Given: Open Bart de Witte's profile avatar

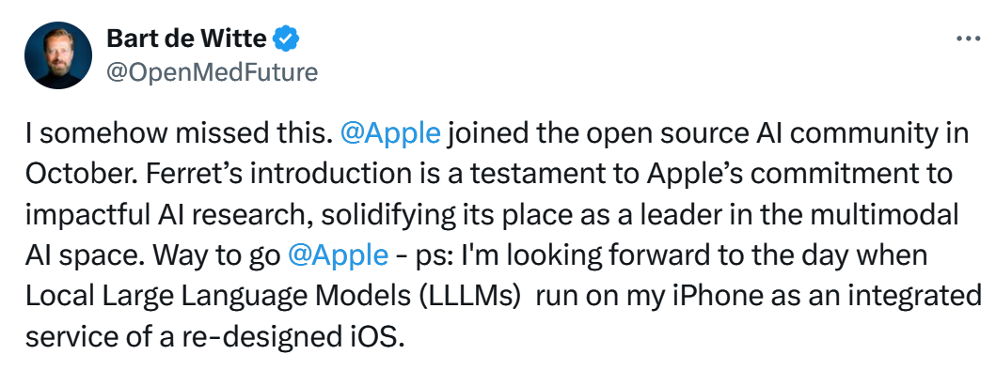Looking at the screenshot, I should 58,55.
